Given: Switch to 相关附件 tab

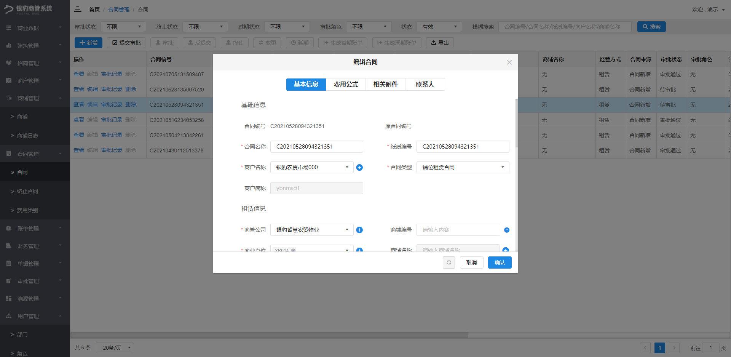Looking at the screenshot, I should (385, 84).
